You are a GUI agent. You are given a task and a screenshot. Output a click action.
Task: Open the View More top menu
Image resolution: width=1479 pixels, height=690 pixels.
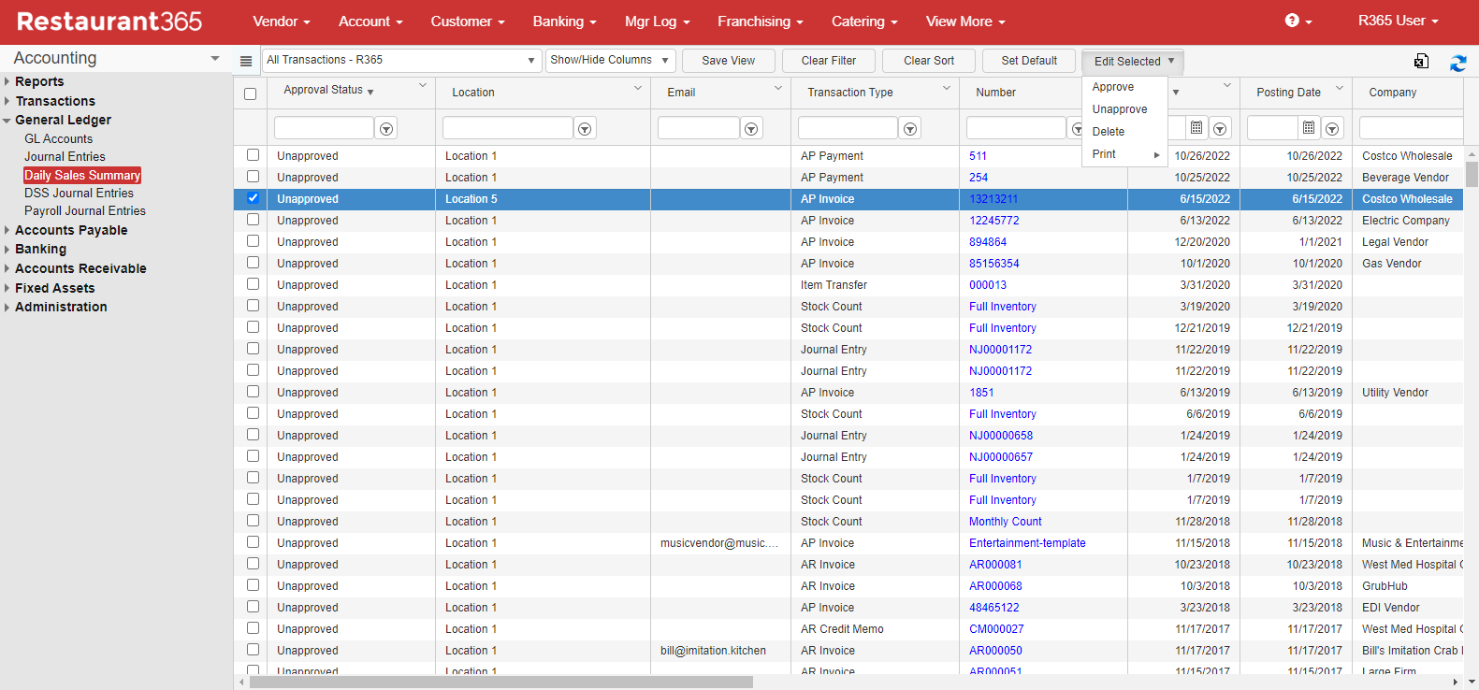965,22
